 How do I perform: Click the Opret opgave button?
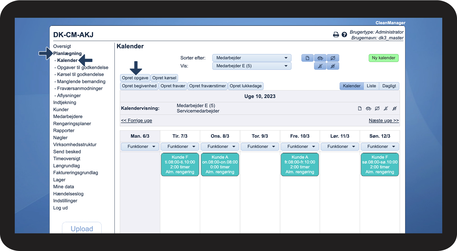(x=135, y=78)
